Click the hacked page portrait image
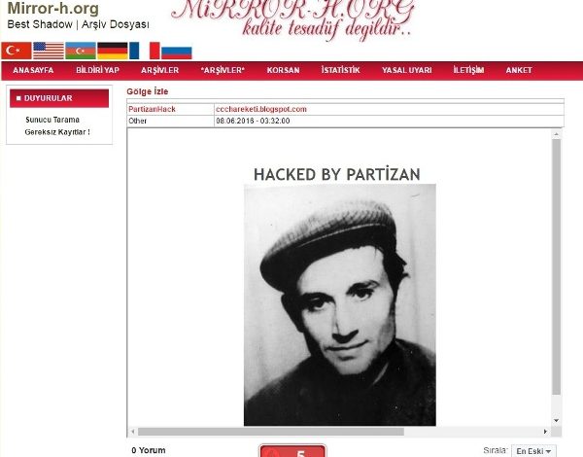 [340, 304]
